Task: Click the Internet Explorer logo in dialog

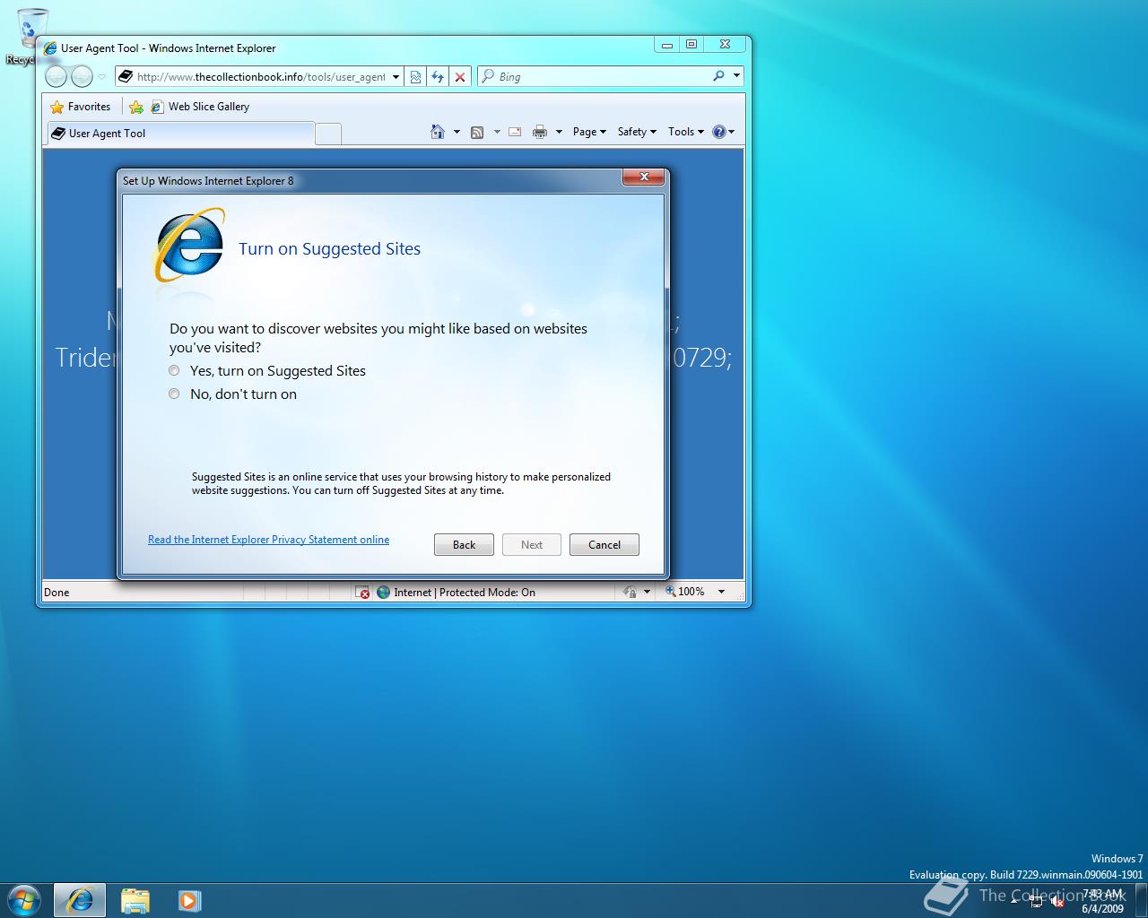Action: tap(190, 246)
